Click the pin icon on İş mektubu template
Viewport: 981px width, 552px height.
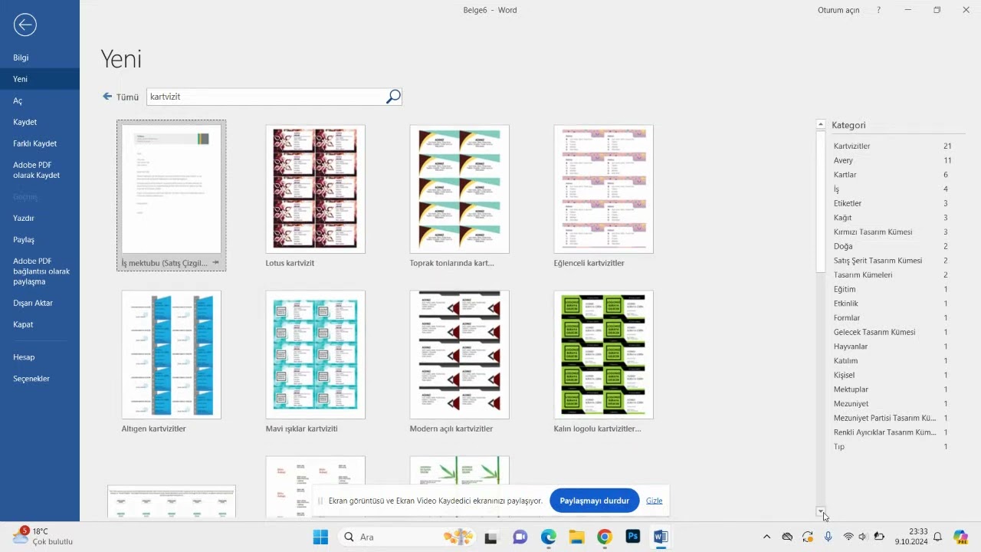pos(215,263)
